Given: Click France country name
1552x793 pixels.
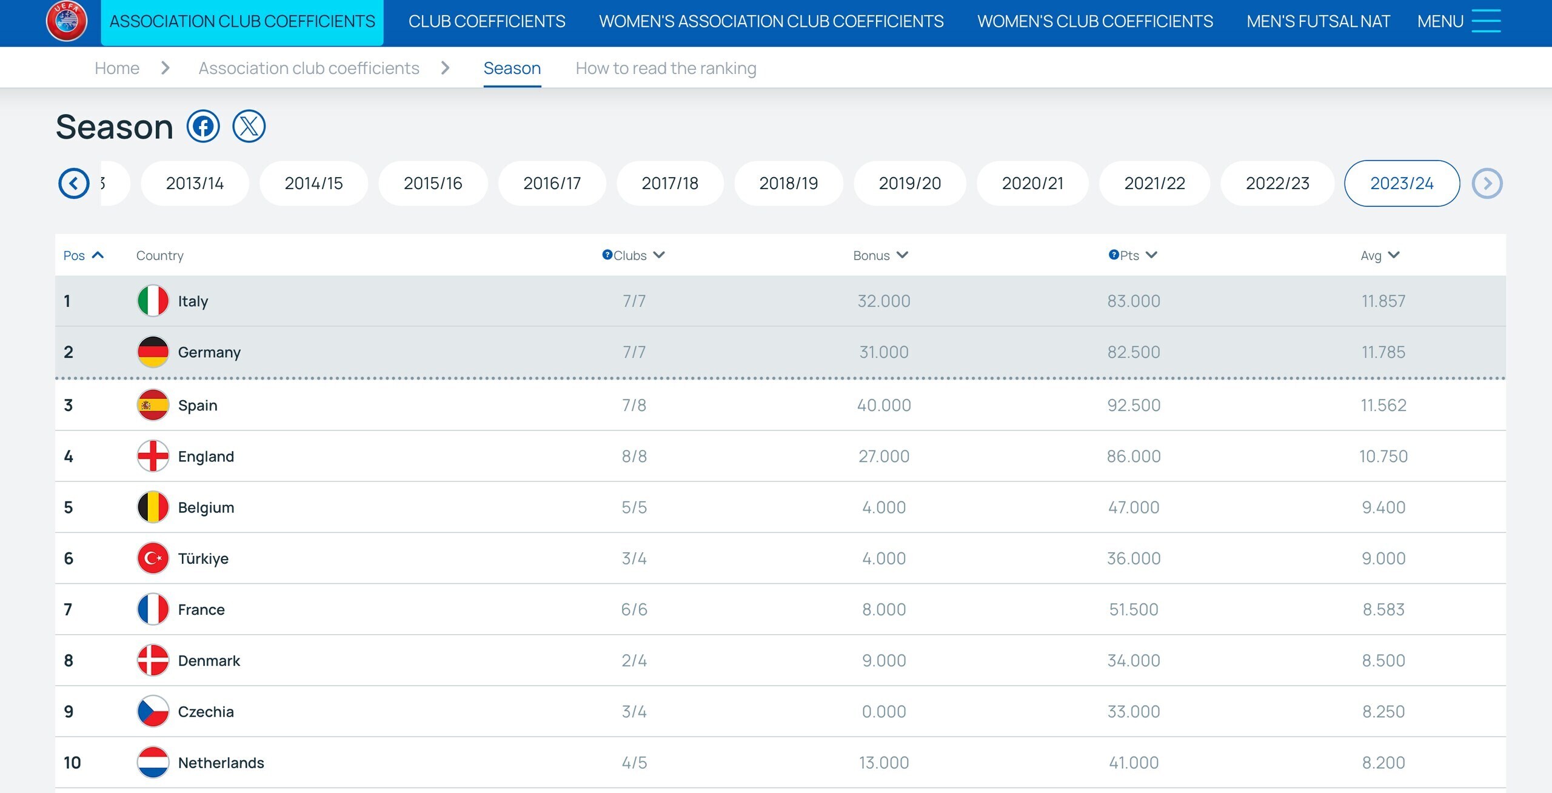Looking at the screenshot, I should click(x=201, y=610).
